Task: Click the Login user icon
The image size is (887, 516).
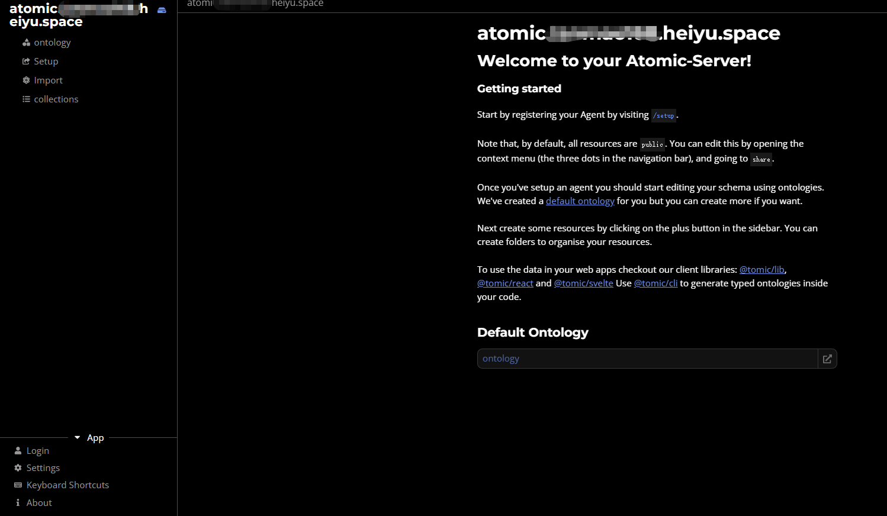Action: click(18, 451)
